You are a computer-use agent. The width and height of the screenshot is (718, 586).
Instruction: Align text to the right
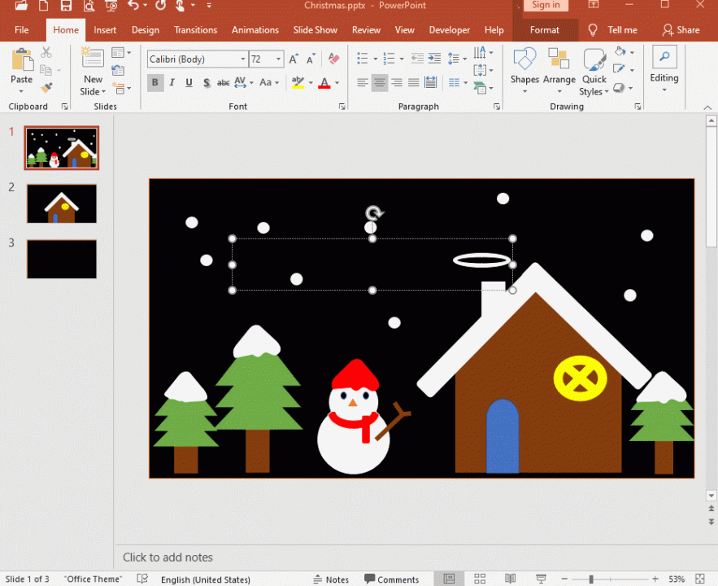(x=397, y=82)
